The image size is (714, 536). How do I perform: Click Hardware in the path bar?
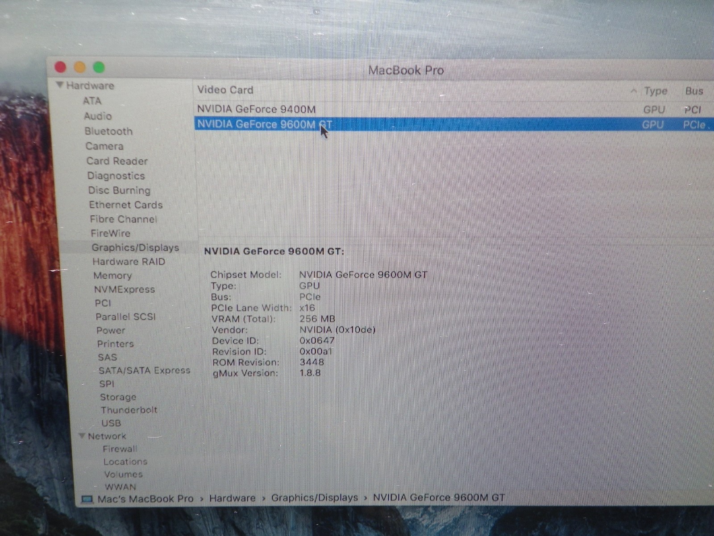coord(232,498)
